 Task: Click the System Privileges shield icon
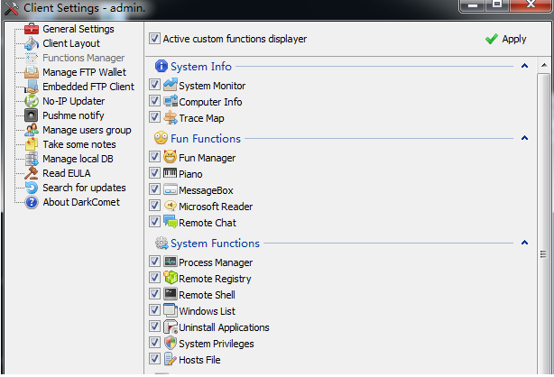171,343
